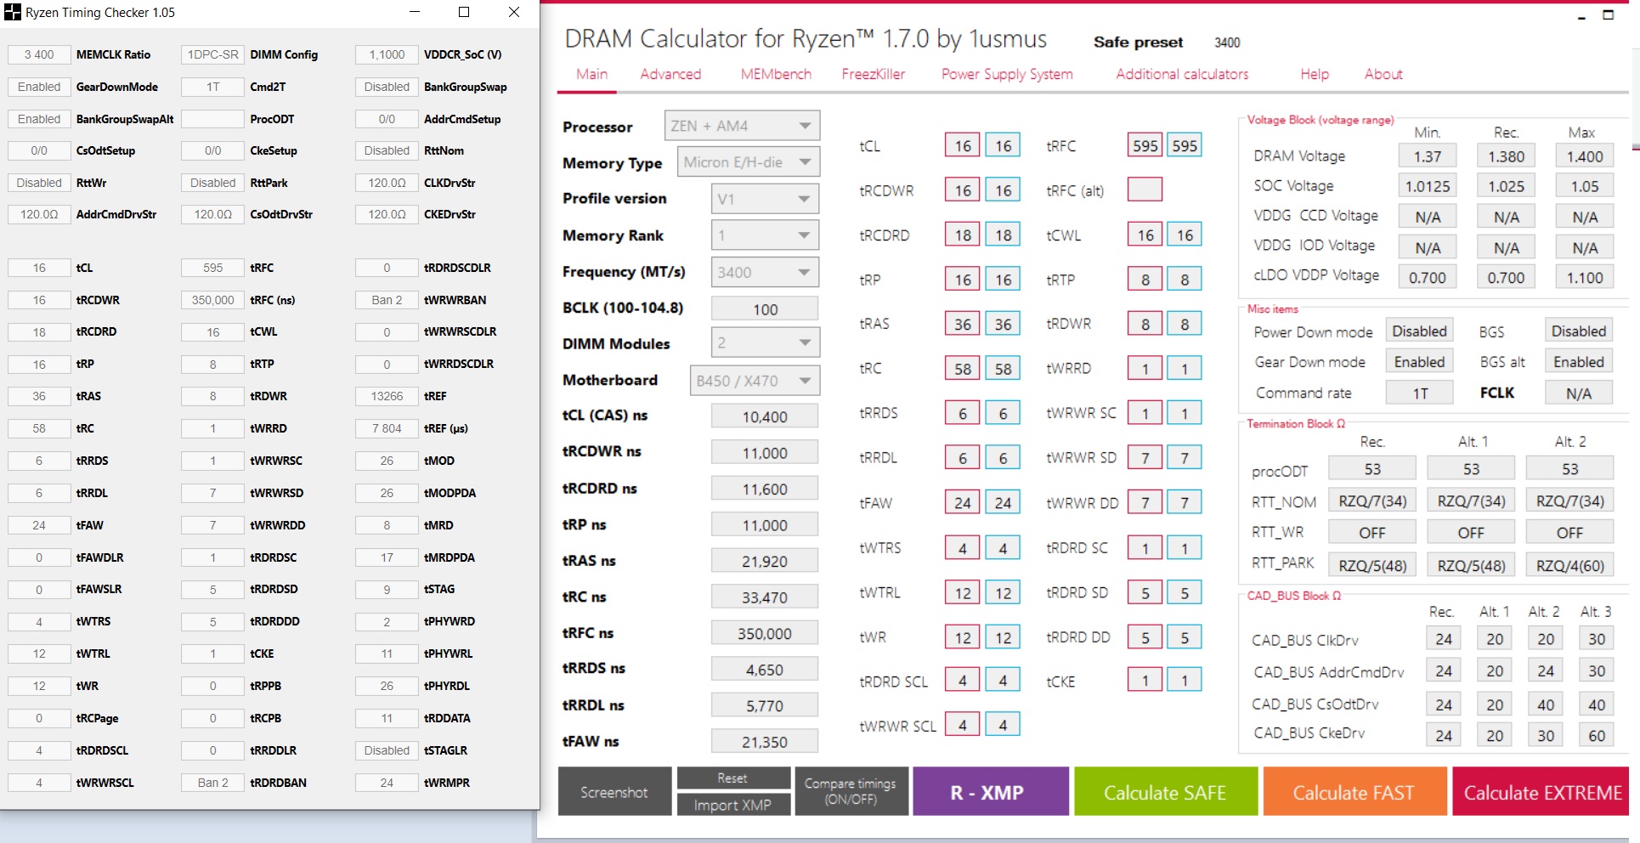Click the Screenshot button
Viewport: 1640px width, 843px height.
pos(614,792)
